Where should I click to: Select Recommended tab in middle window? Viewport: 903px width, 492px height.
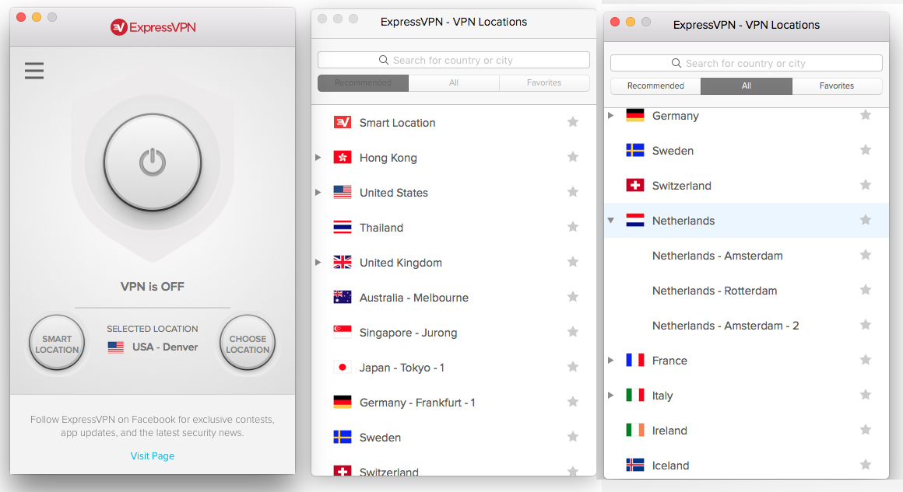(363, 82)
